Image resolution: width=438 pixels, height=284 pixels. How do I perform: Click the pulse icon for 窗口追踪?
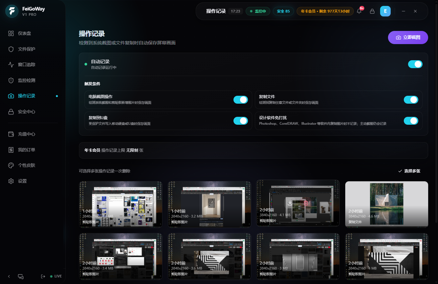pos(11,65)
